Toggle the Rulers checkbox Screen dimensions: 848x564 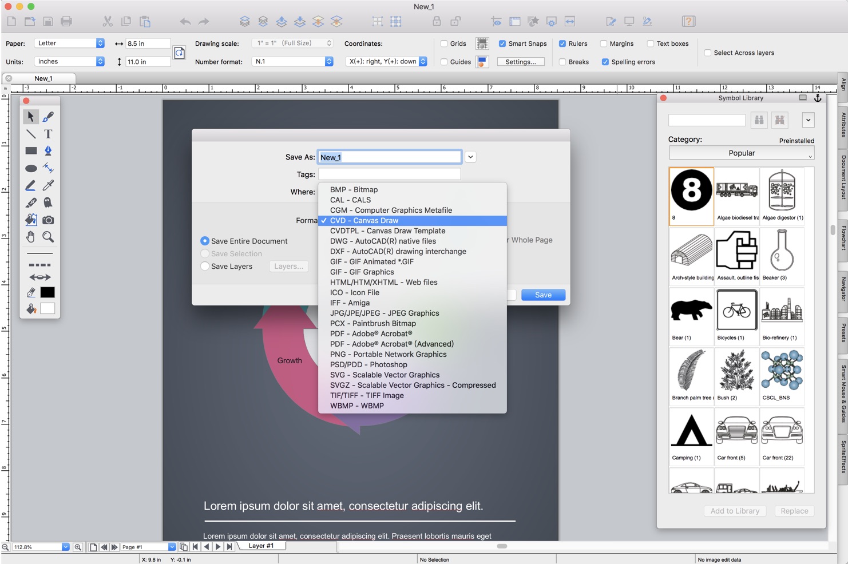point(562,43)
